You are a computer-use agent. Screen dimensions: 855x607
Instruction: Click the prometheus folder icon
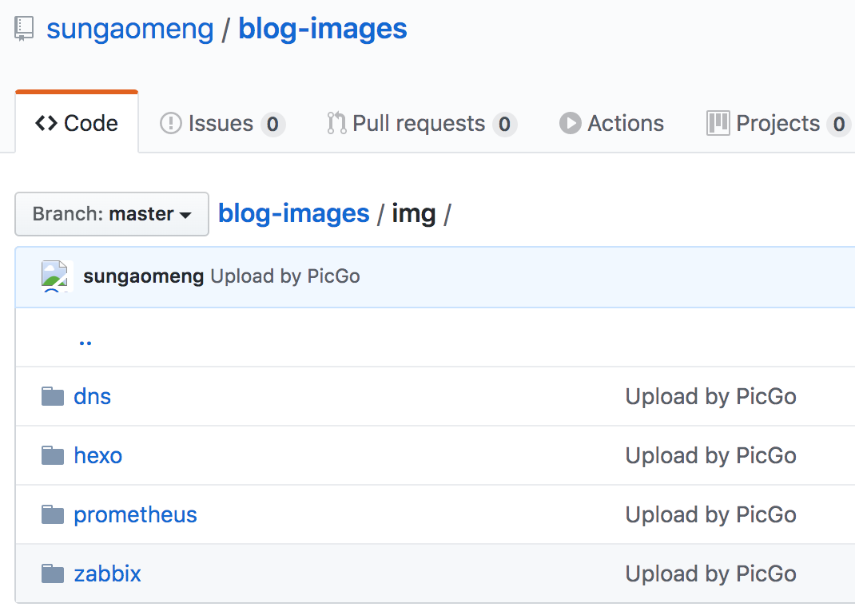click(53, 515)
